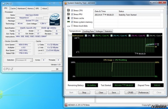Click the Status column header
The width and height of the screenshot is (168, 109).
click(x=139, y=11)
